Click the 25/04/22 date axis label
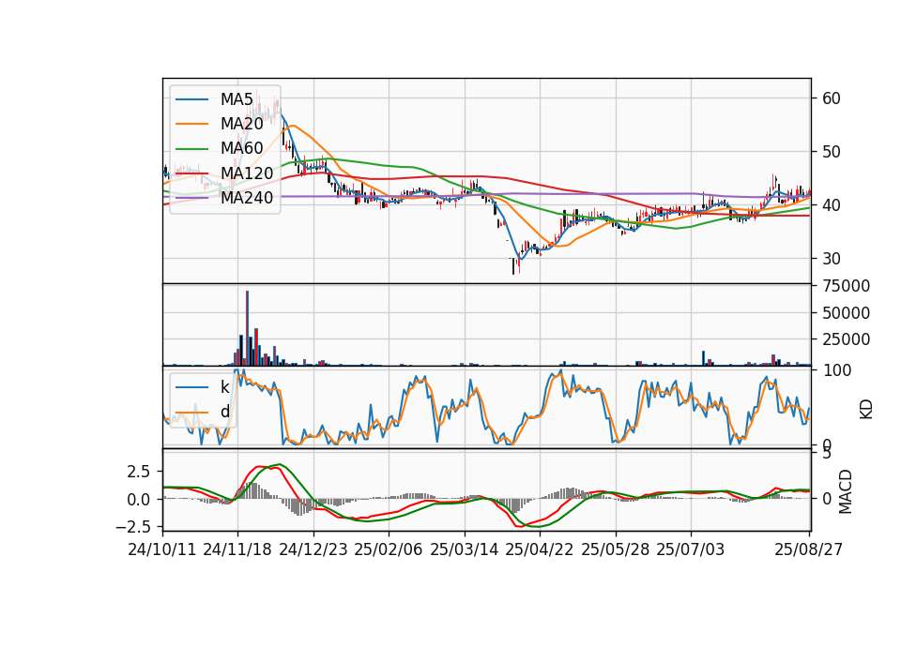Viewport: 901px width, 647px height. 540,549
